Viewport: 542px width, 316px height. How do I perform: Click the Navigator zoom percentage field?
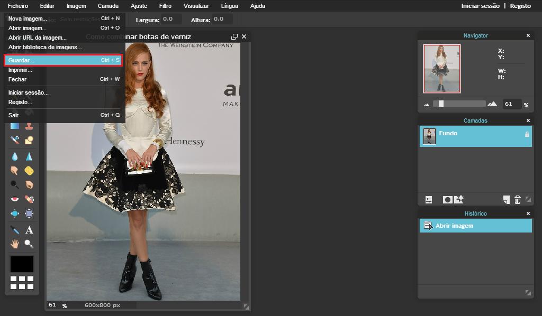click(x=511, y=104)
